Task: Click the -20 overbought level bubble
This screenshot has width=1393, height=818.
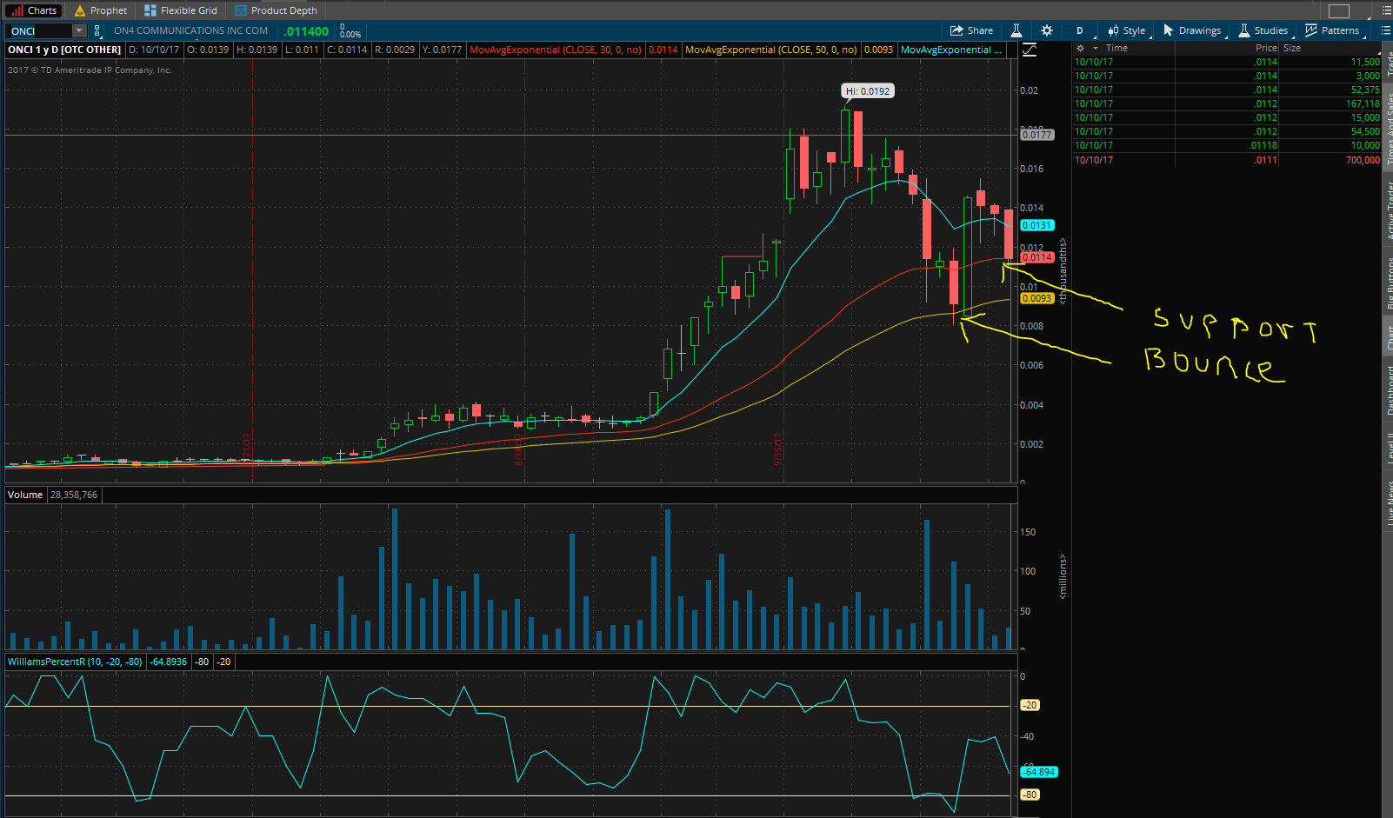Action: [x=1030, y=705]
